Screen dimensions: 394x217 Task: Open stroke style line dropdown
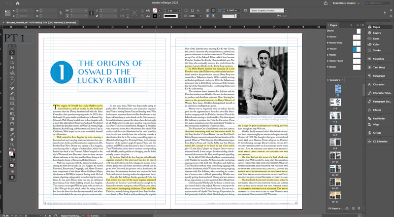179,16
